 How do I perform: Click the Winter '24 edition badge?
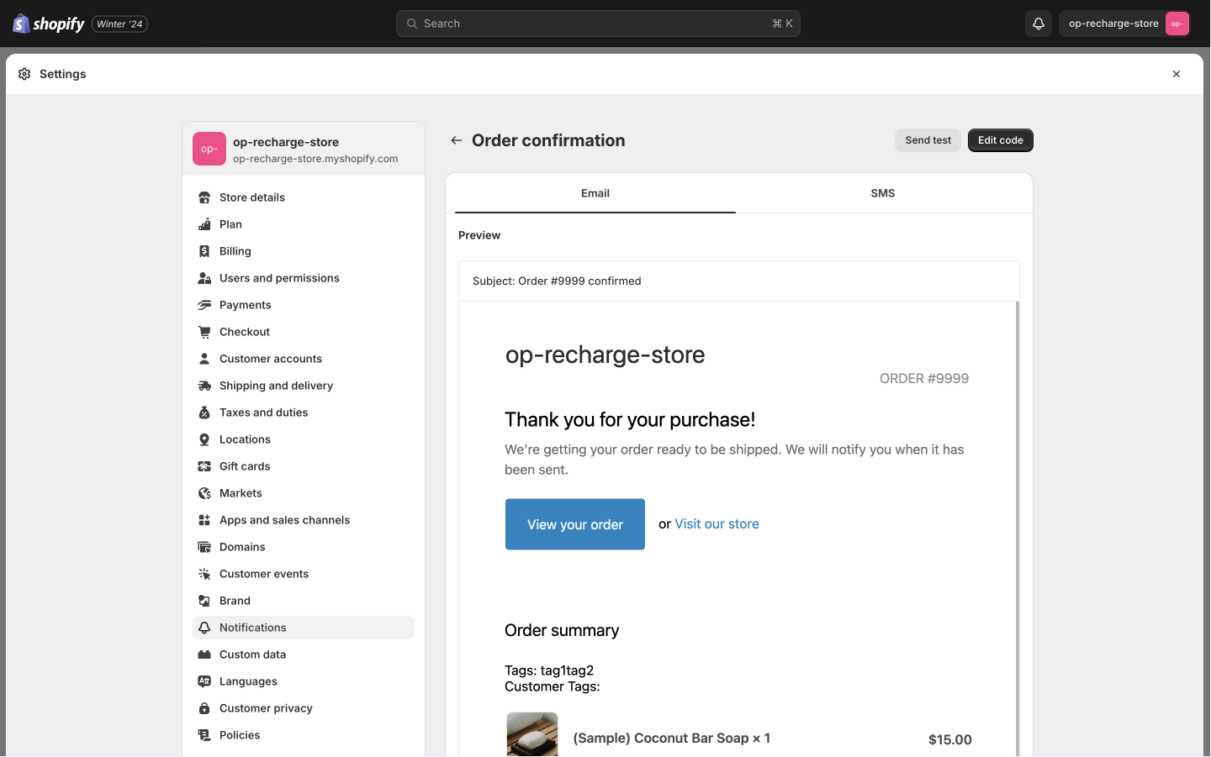coord(119,24)
